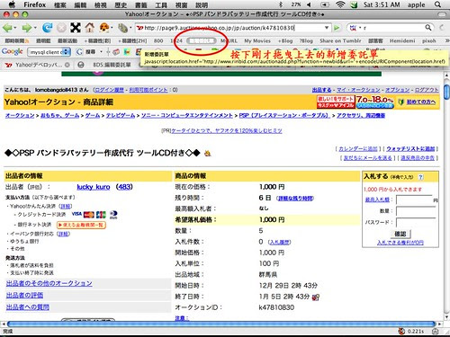Click the 確認 bid button
Screen dimensions: 450x337
(x=400, y=234)
